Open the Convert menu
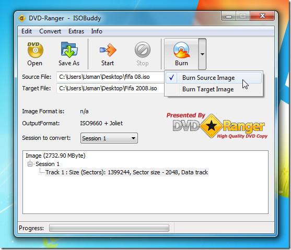Viewport: 291px width, 250px height. click(x=50, y=31)
